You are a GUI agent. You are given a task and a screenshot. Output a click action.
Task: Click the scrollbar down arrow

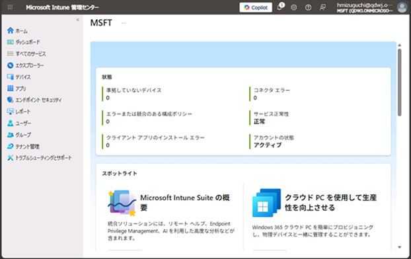399,247
